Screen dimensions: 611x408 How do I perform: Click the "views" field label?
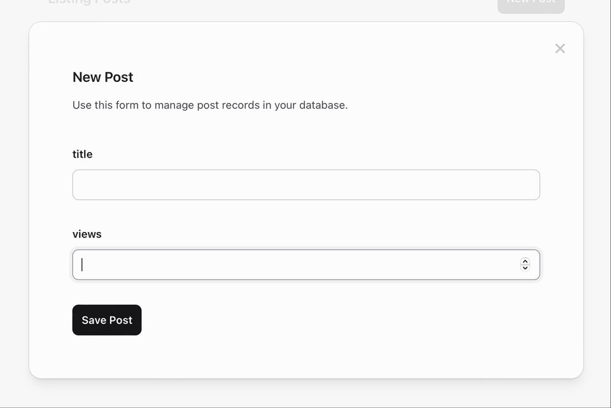tap(87, 234)
